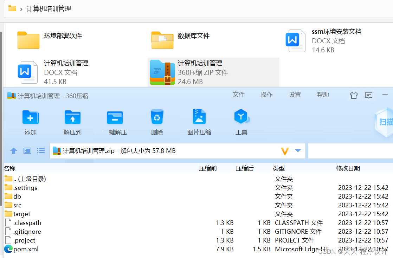
Task: Open the 设置 (Settings) menu
Action: 295,95
